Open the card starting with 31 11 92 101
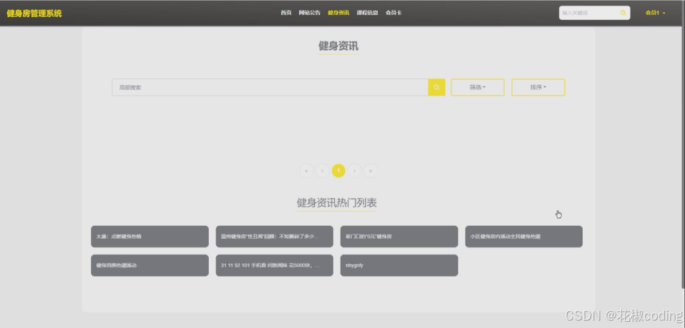Viewport: 685px width, 328px height. [274, 265]
